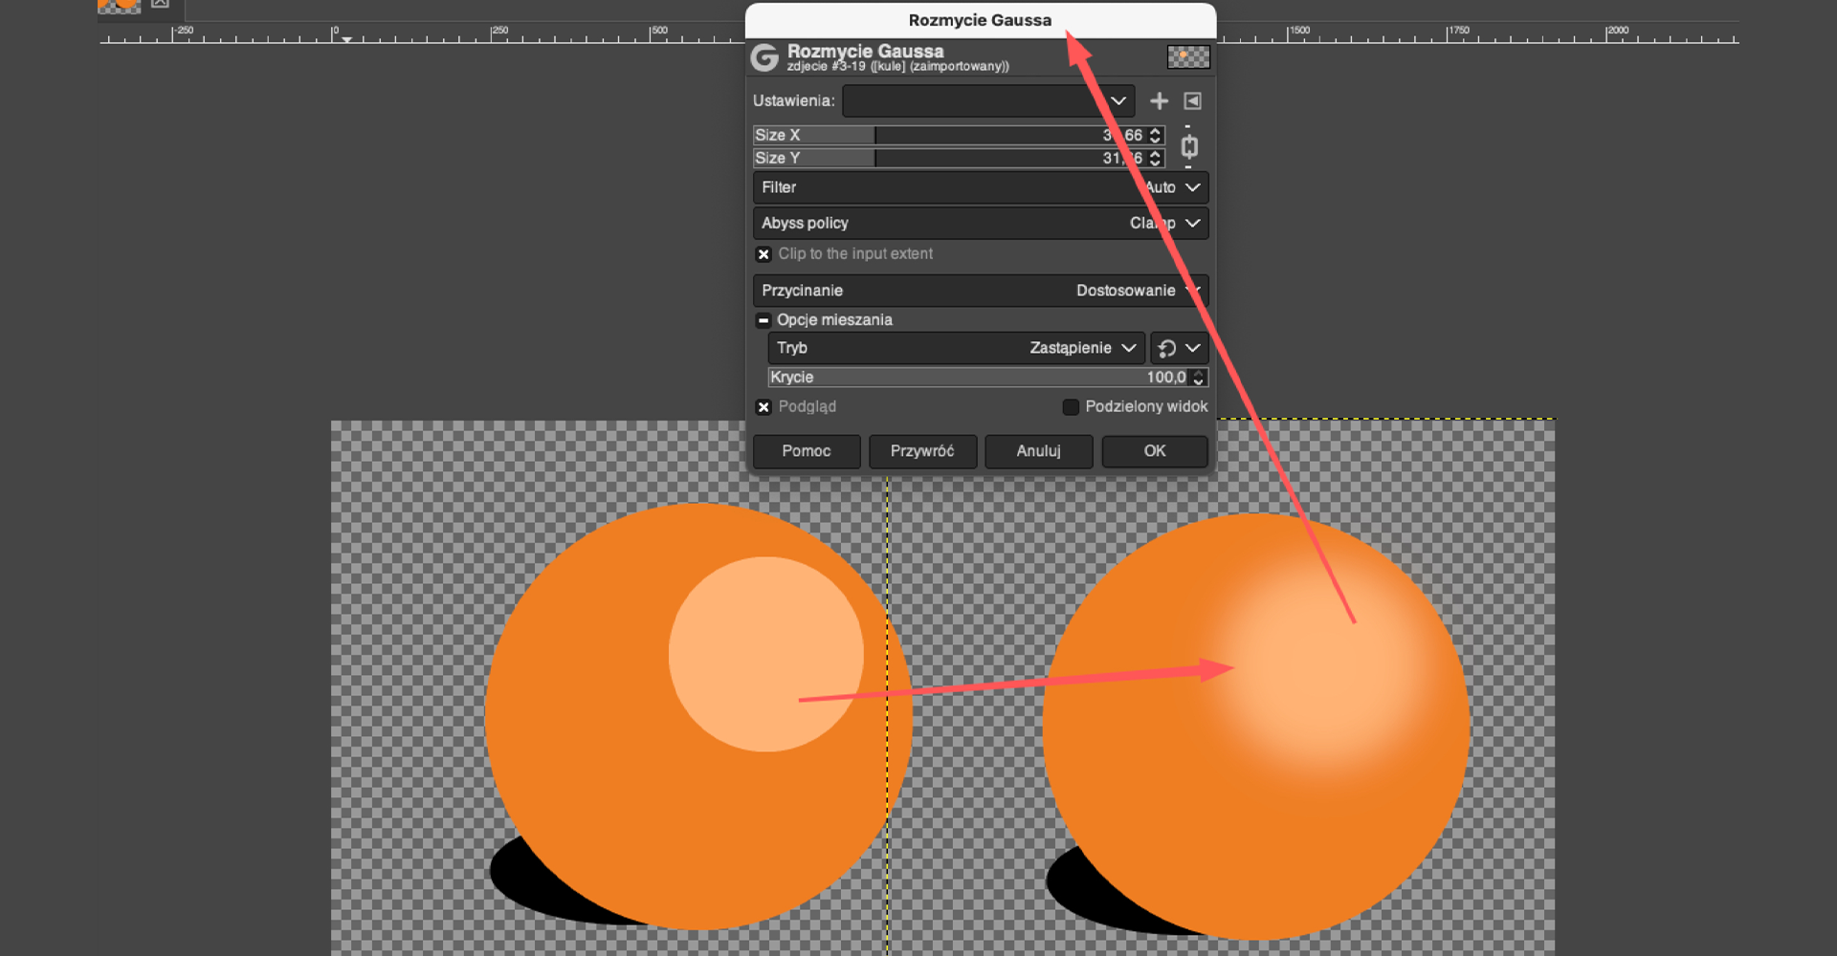Toggle the Podgląd preview checkbox
This screenshot has height=956, width=1837.
(764, 407)
